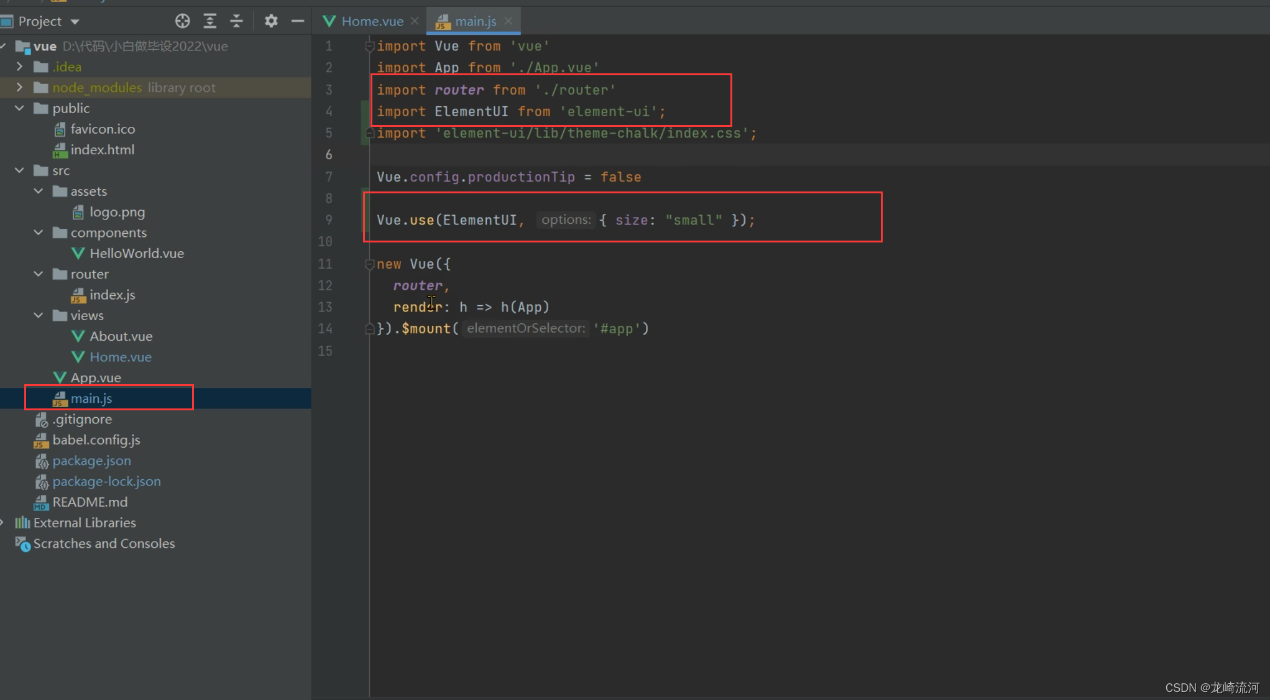Close the main.js tab
The height and width of the screenshot is (700, 1270).
pos(508,21)
